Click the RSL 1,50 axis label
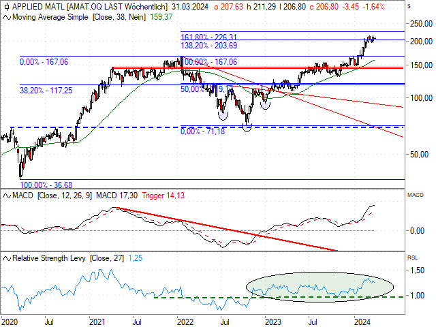The width and height of the screenshot is (436, 327). point(417,270)
